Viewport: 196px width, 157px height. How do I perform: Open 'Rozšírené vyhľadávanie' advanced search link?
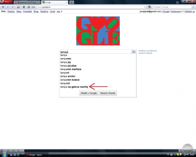148,51
